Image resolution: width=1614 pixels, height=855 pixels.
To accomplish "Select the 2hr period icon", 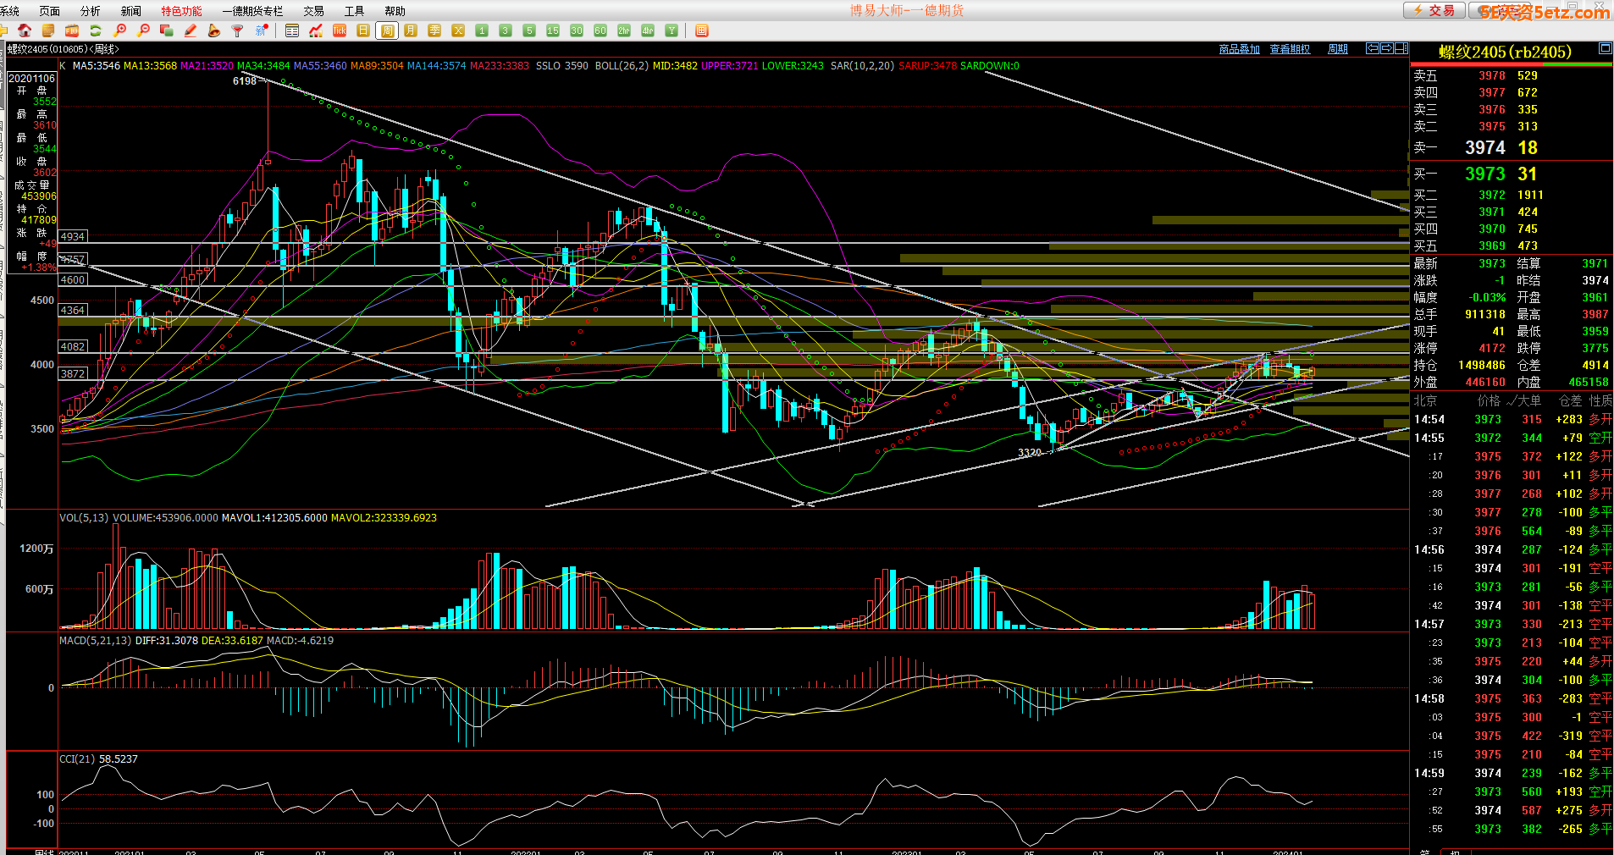I will coord(624,30).
